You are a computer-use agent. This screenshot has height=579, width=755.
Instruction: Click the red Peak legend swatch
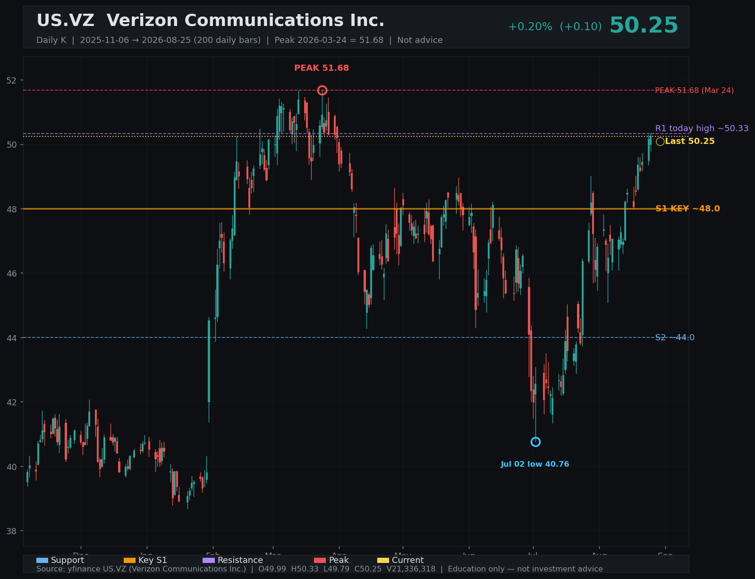point(320,560)
